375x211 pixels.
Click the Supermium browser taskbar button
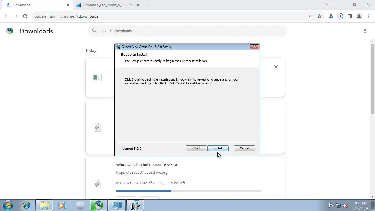tap(98, 205)
